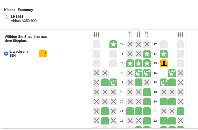Select the Erwachsener 15H radio button
198x130 pixels.
tap(6, 54)
